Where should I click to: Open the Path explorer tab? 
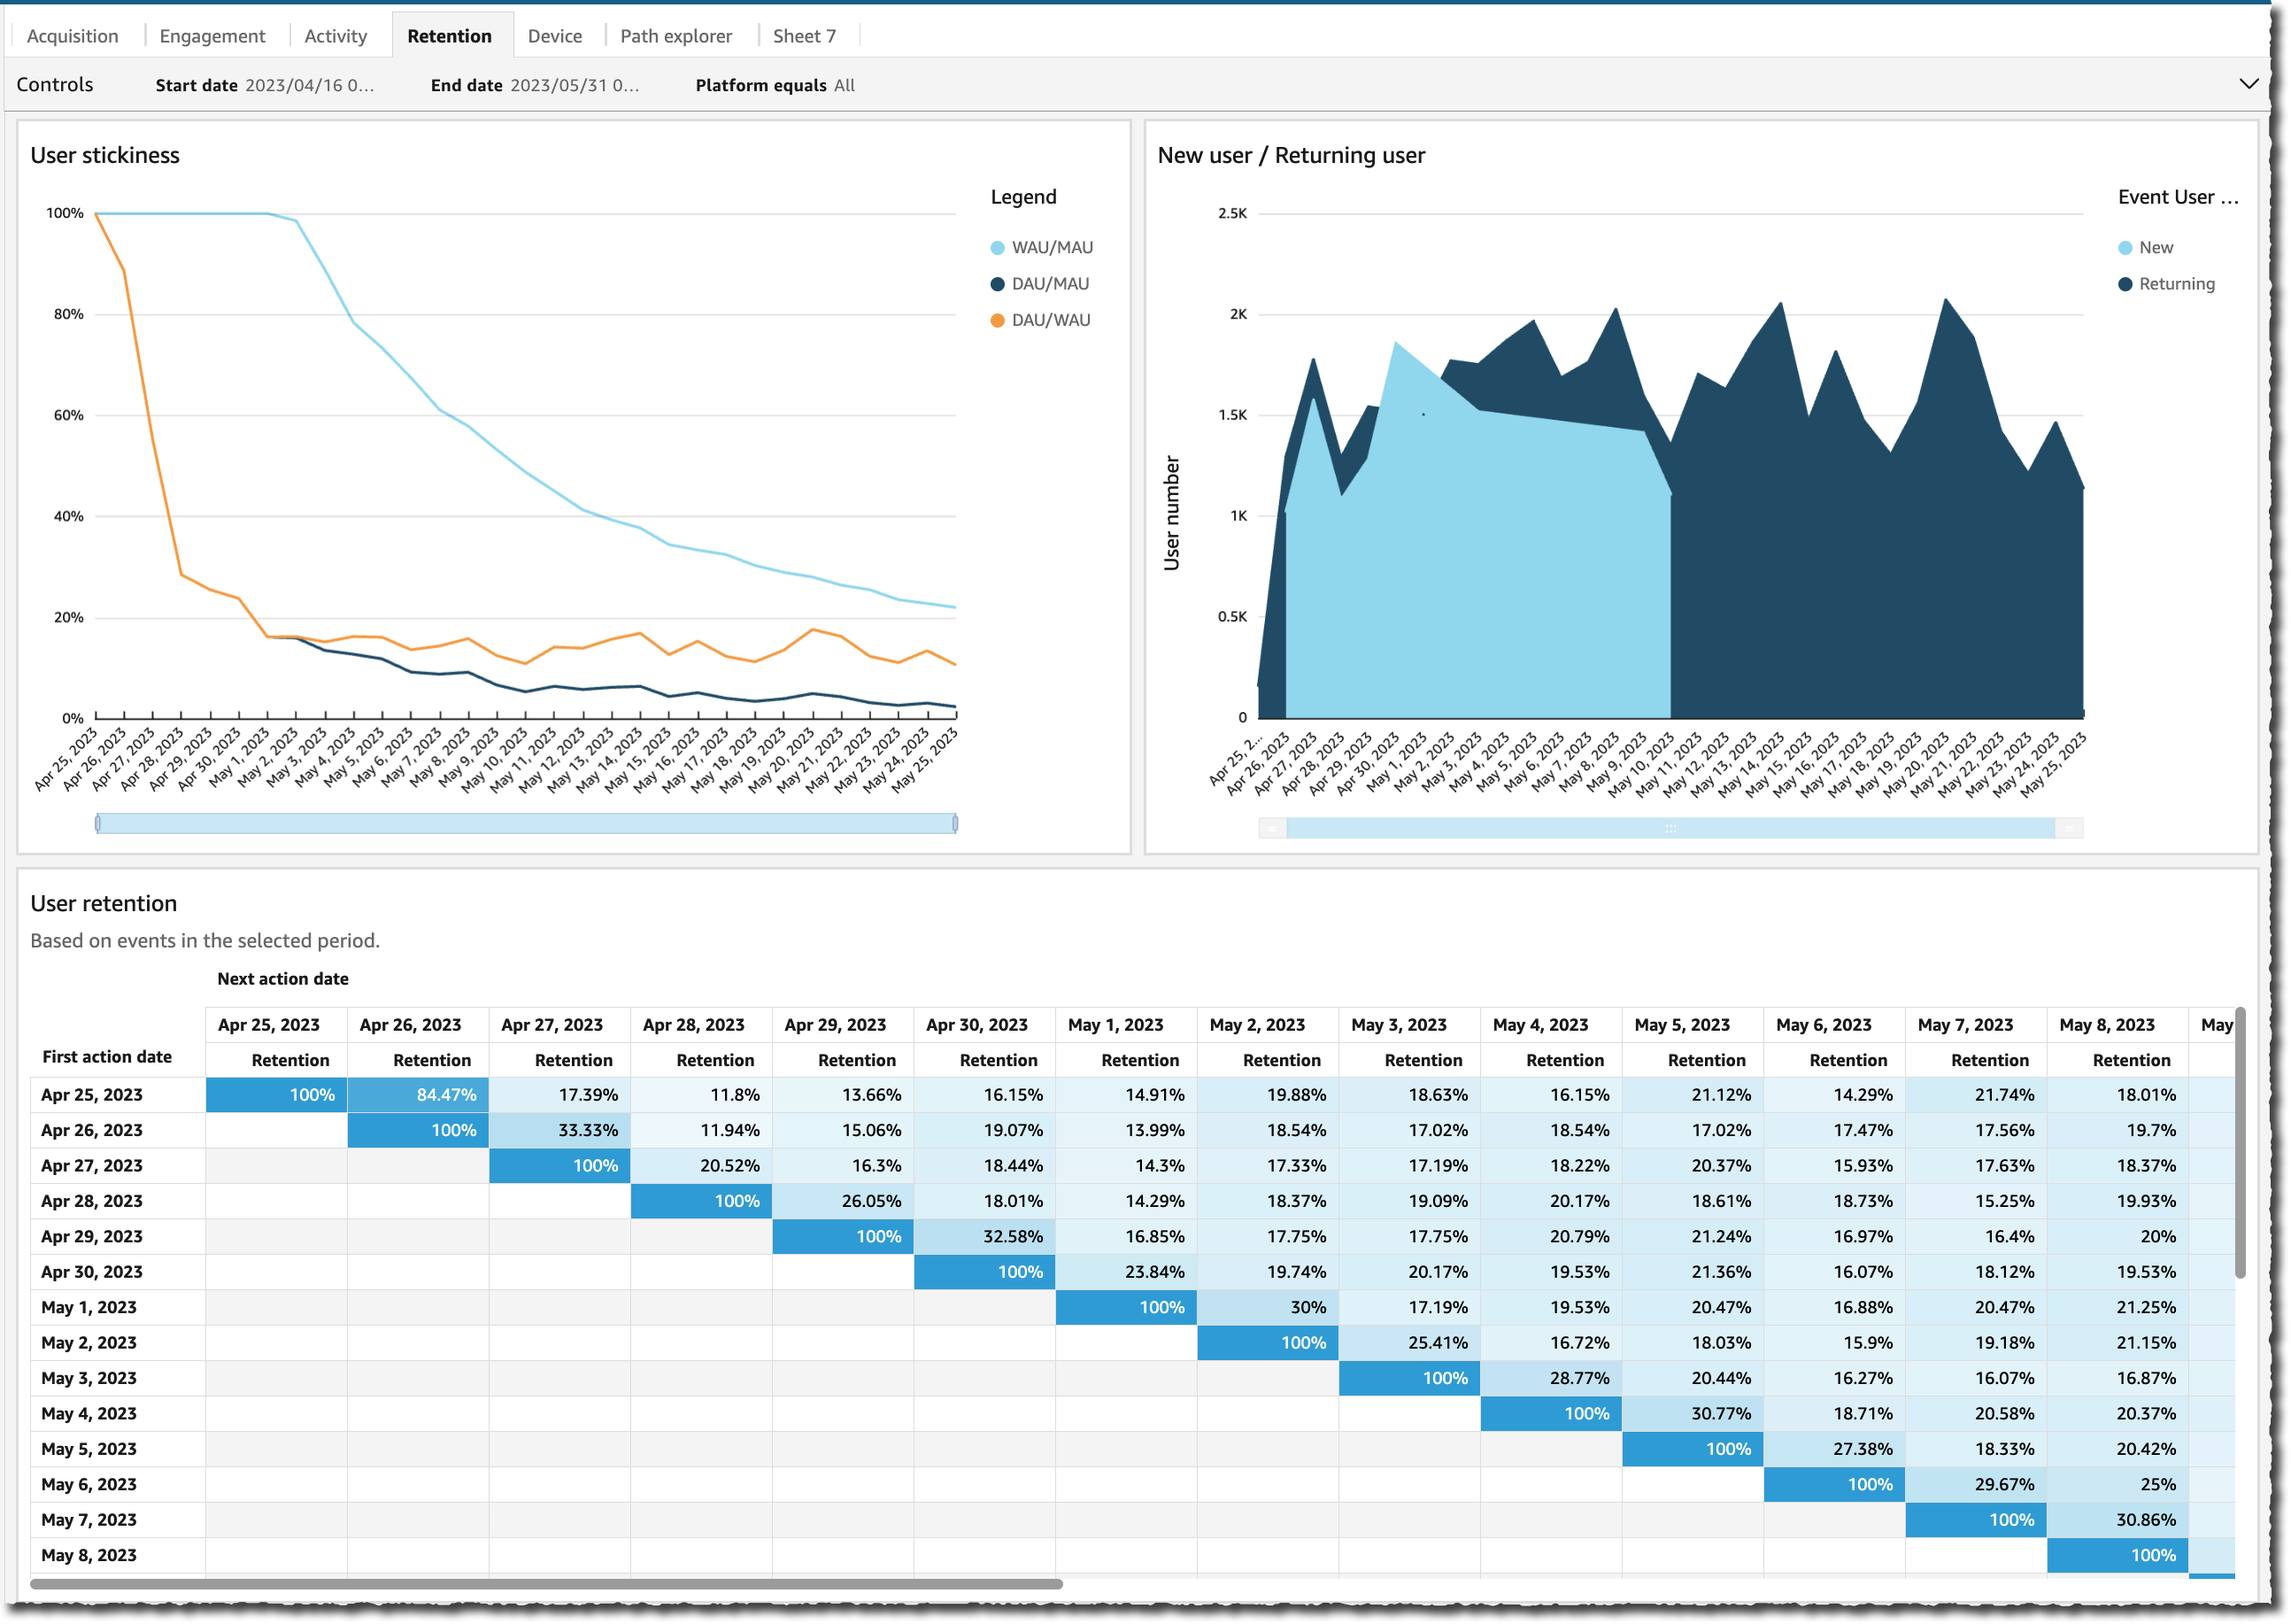(x=676, y=35)
